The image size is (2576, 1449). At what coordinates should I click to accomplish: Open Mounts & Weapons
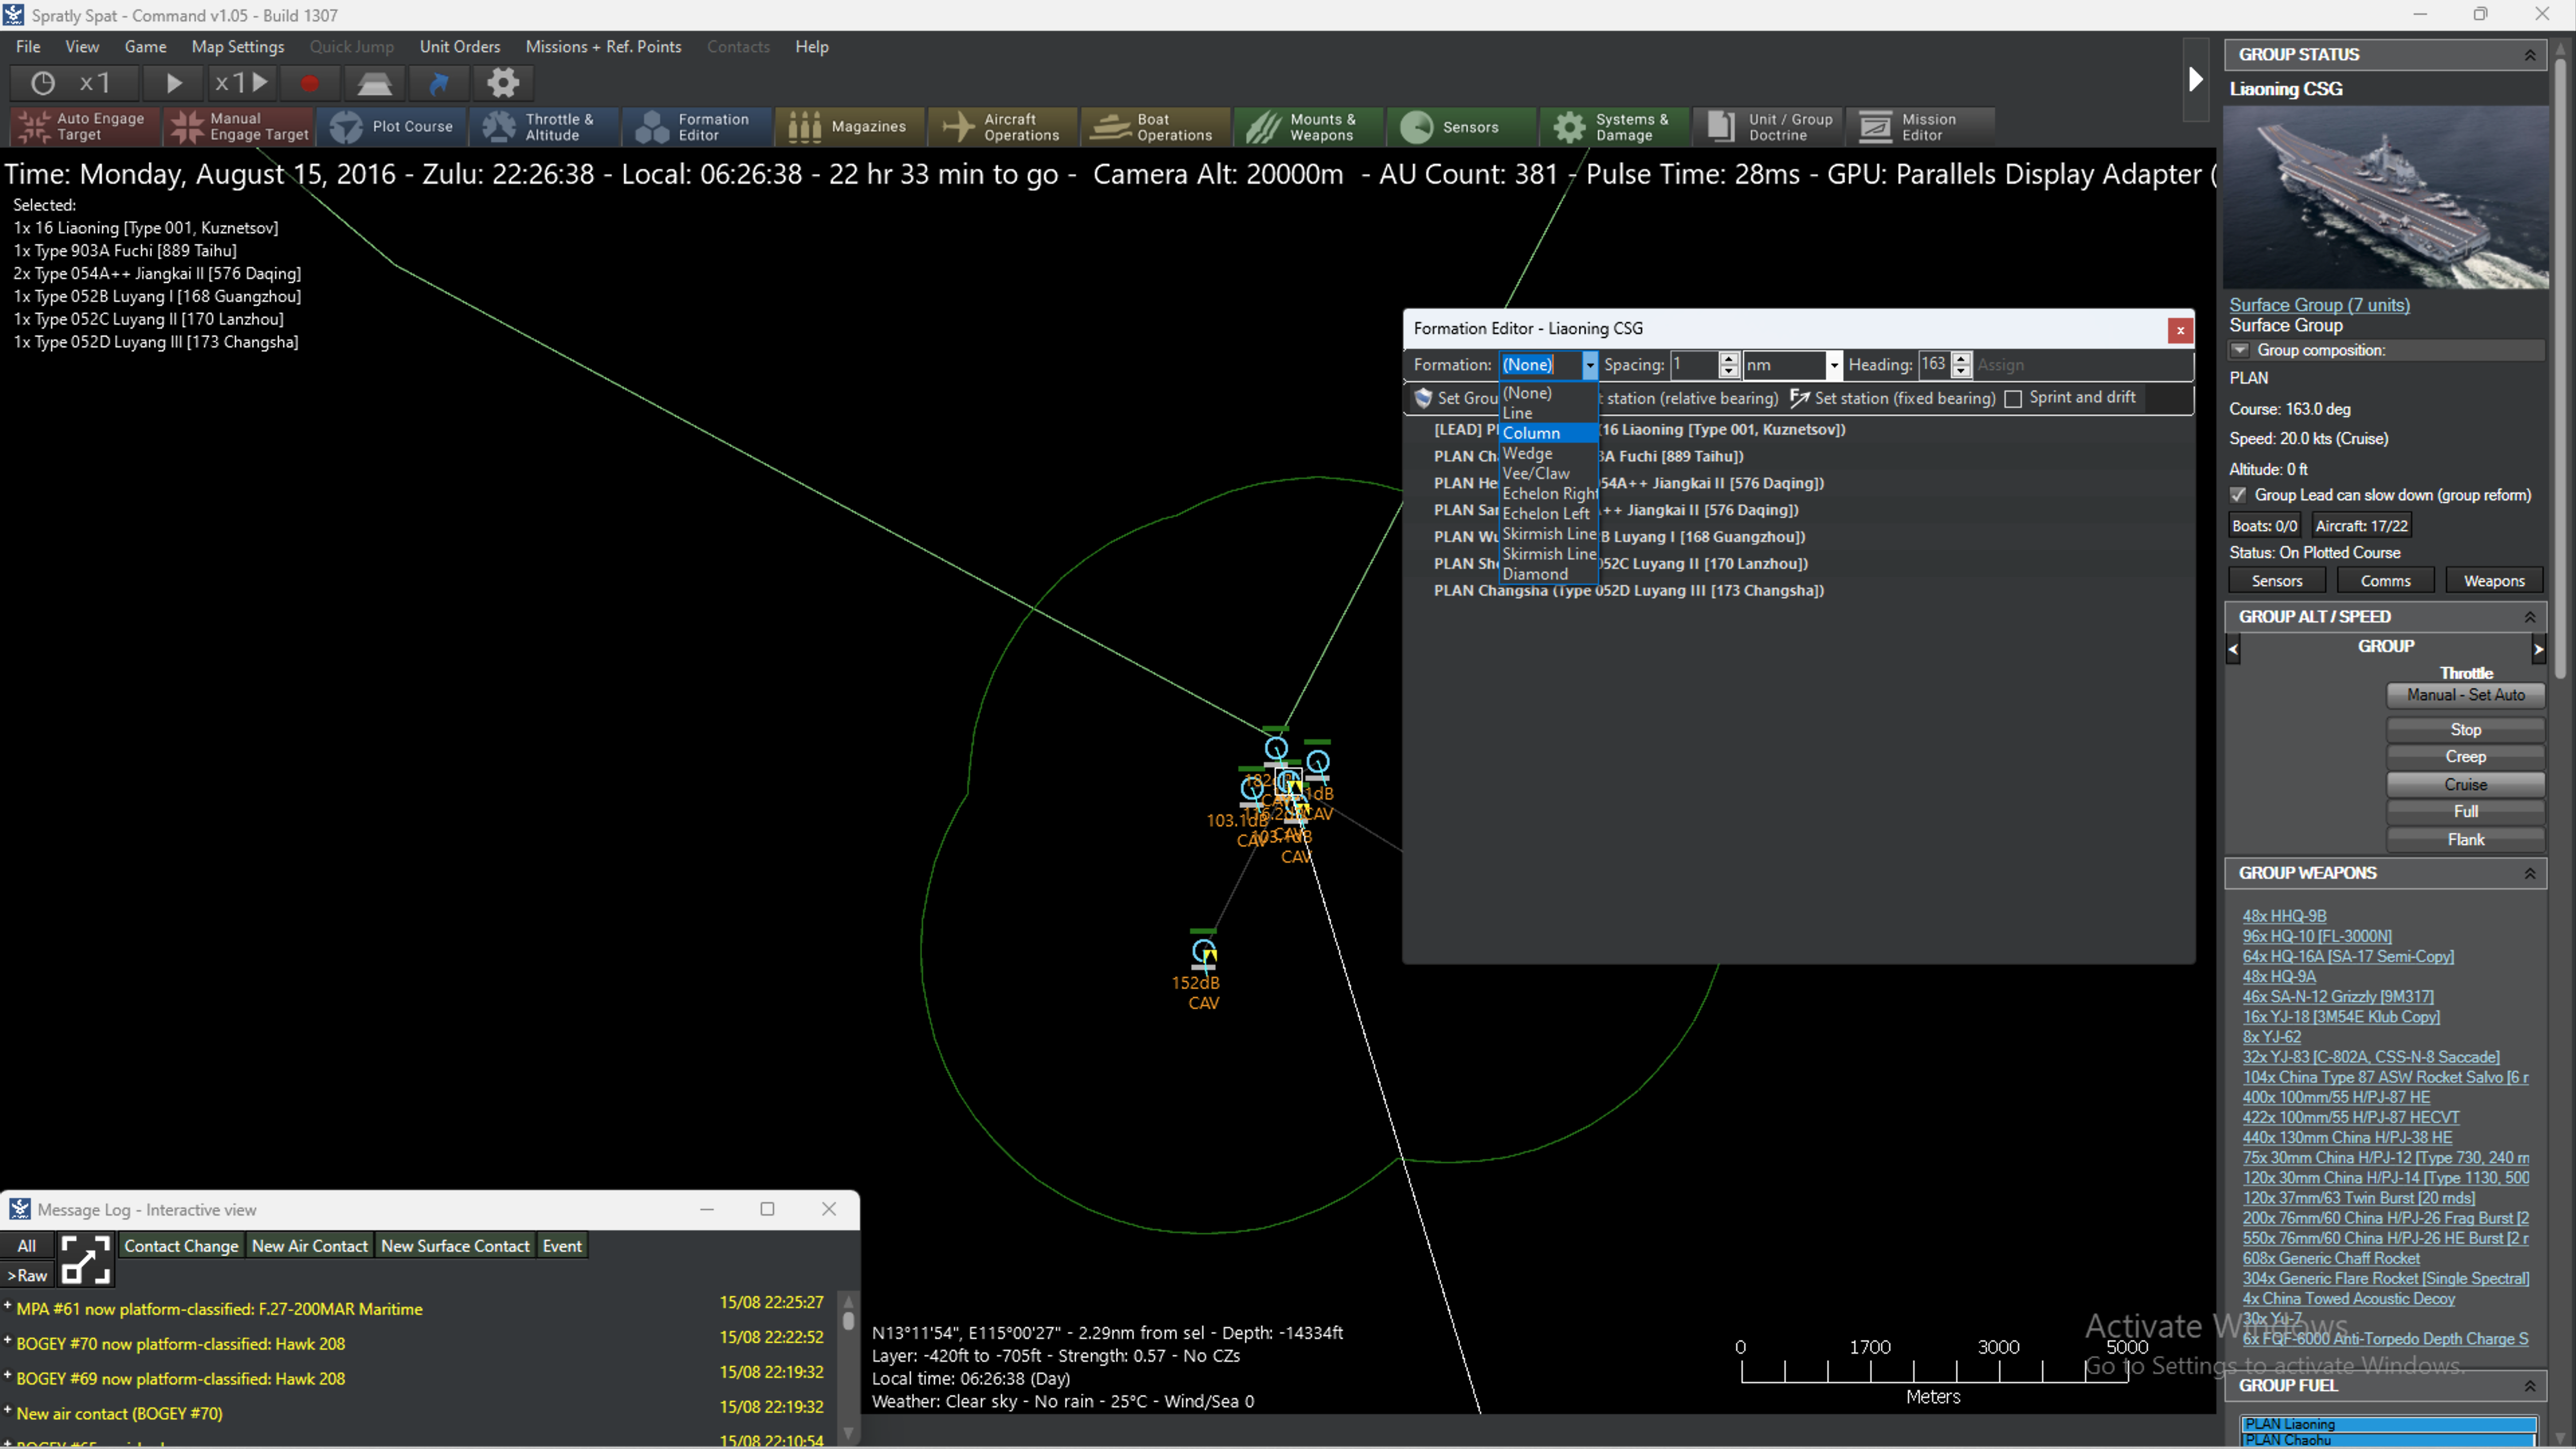(x=1309, y=127)
